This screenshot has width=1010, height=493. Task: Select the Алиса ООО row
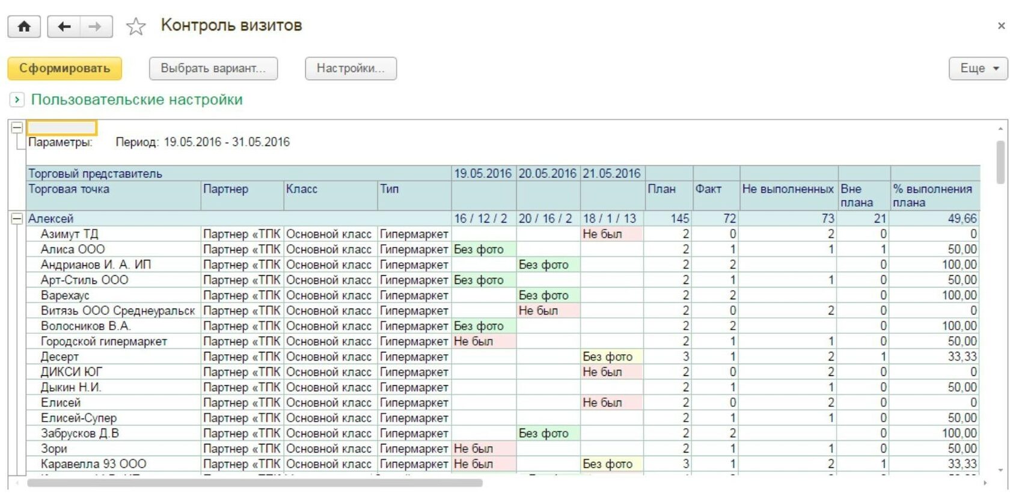tap(503, 250)
